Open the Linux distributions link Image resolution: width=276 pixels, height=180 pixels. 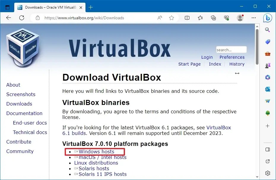(x=96, y=163)
